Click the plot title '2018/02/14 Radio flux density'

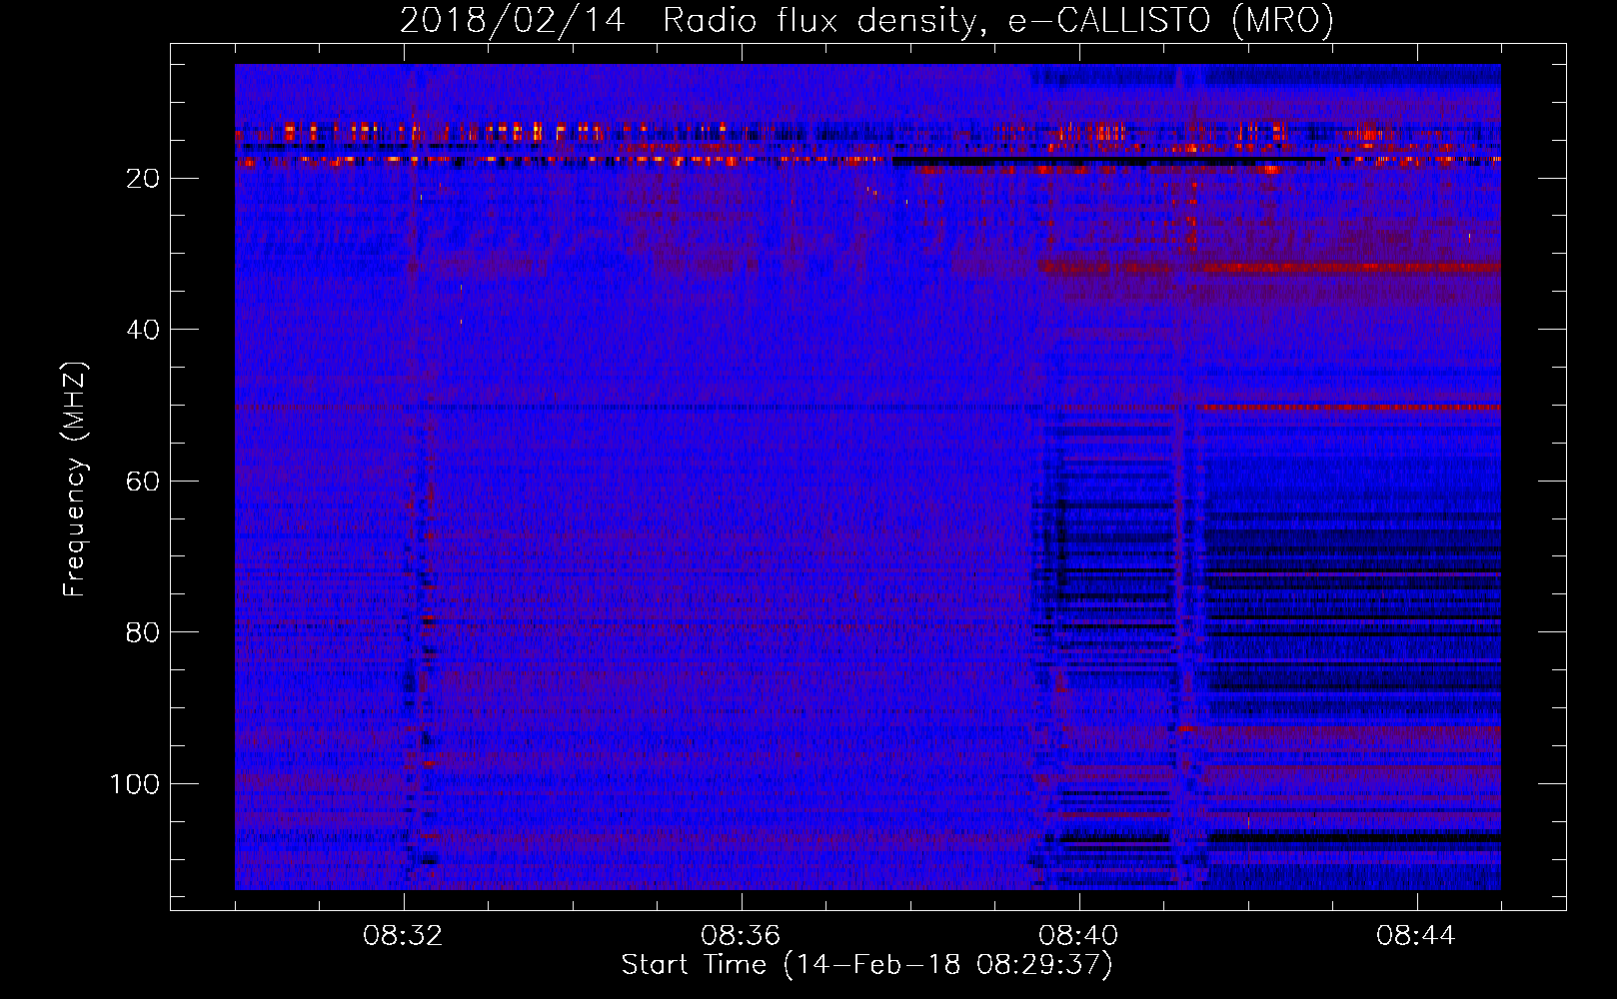coord(866,20)
